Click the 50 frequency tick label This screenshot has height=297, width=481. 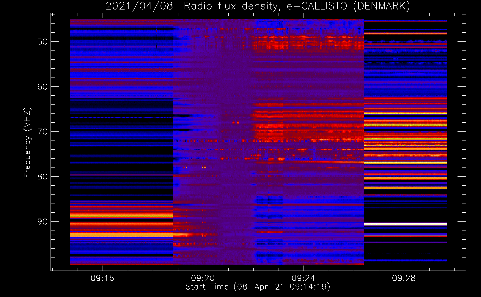43,42
